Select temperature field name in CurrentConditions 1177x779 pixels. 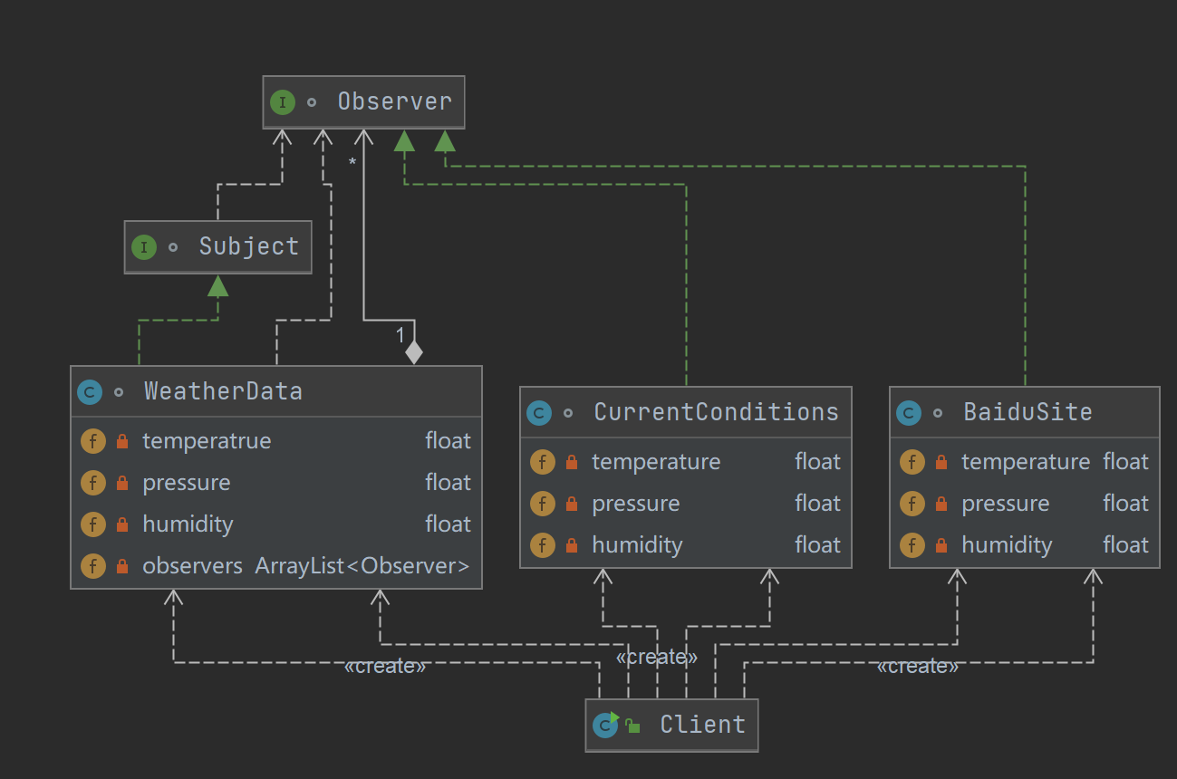[x=656, y=462]
